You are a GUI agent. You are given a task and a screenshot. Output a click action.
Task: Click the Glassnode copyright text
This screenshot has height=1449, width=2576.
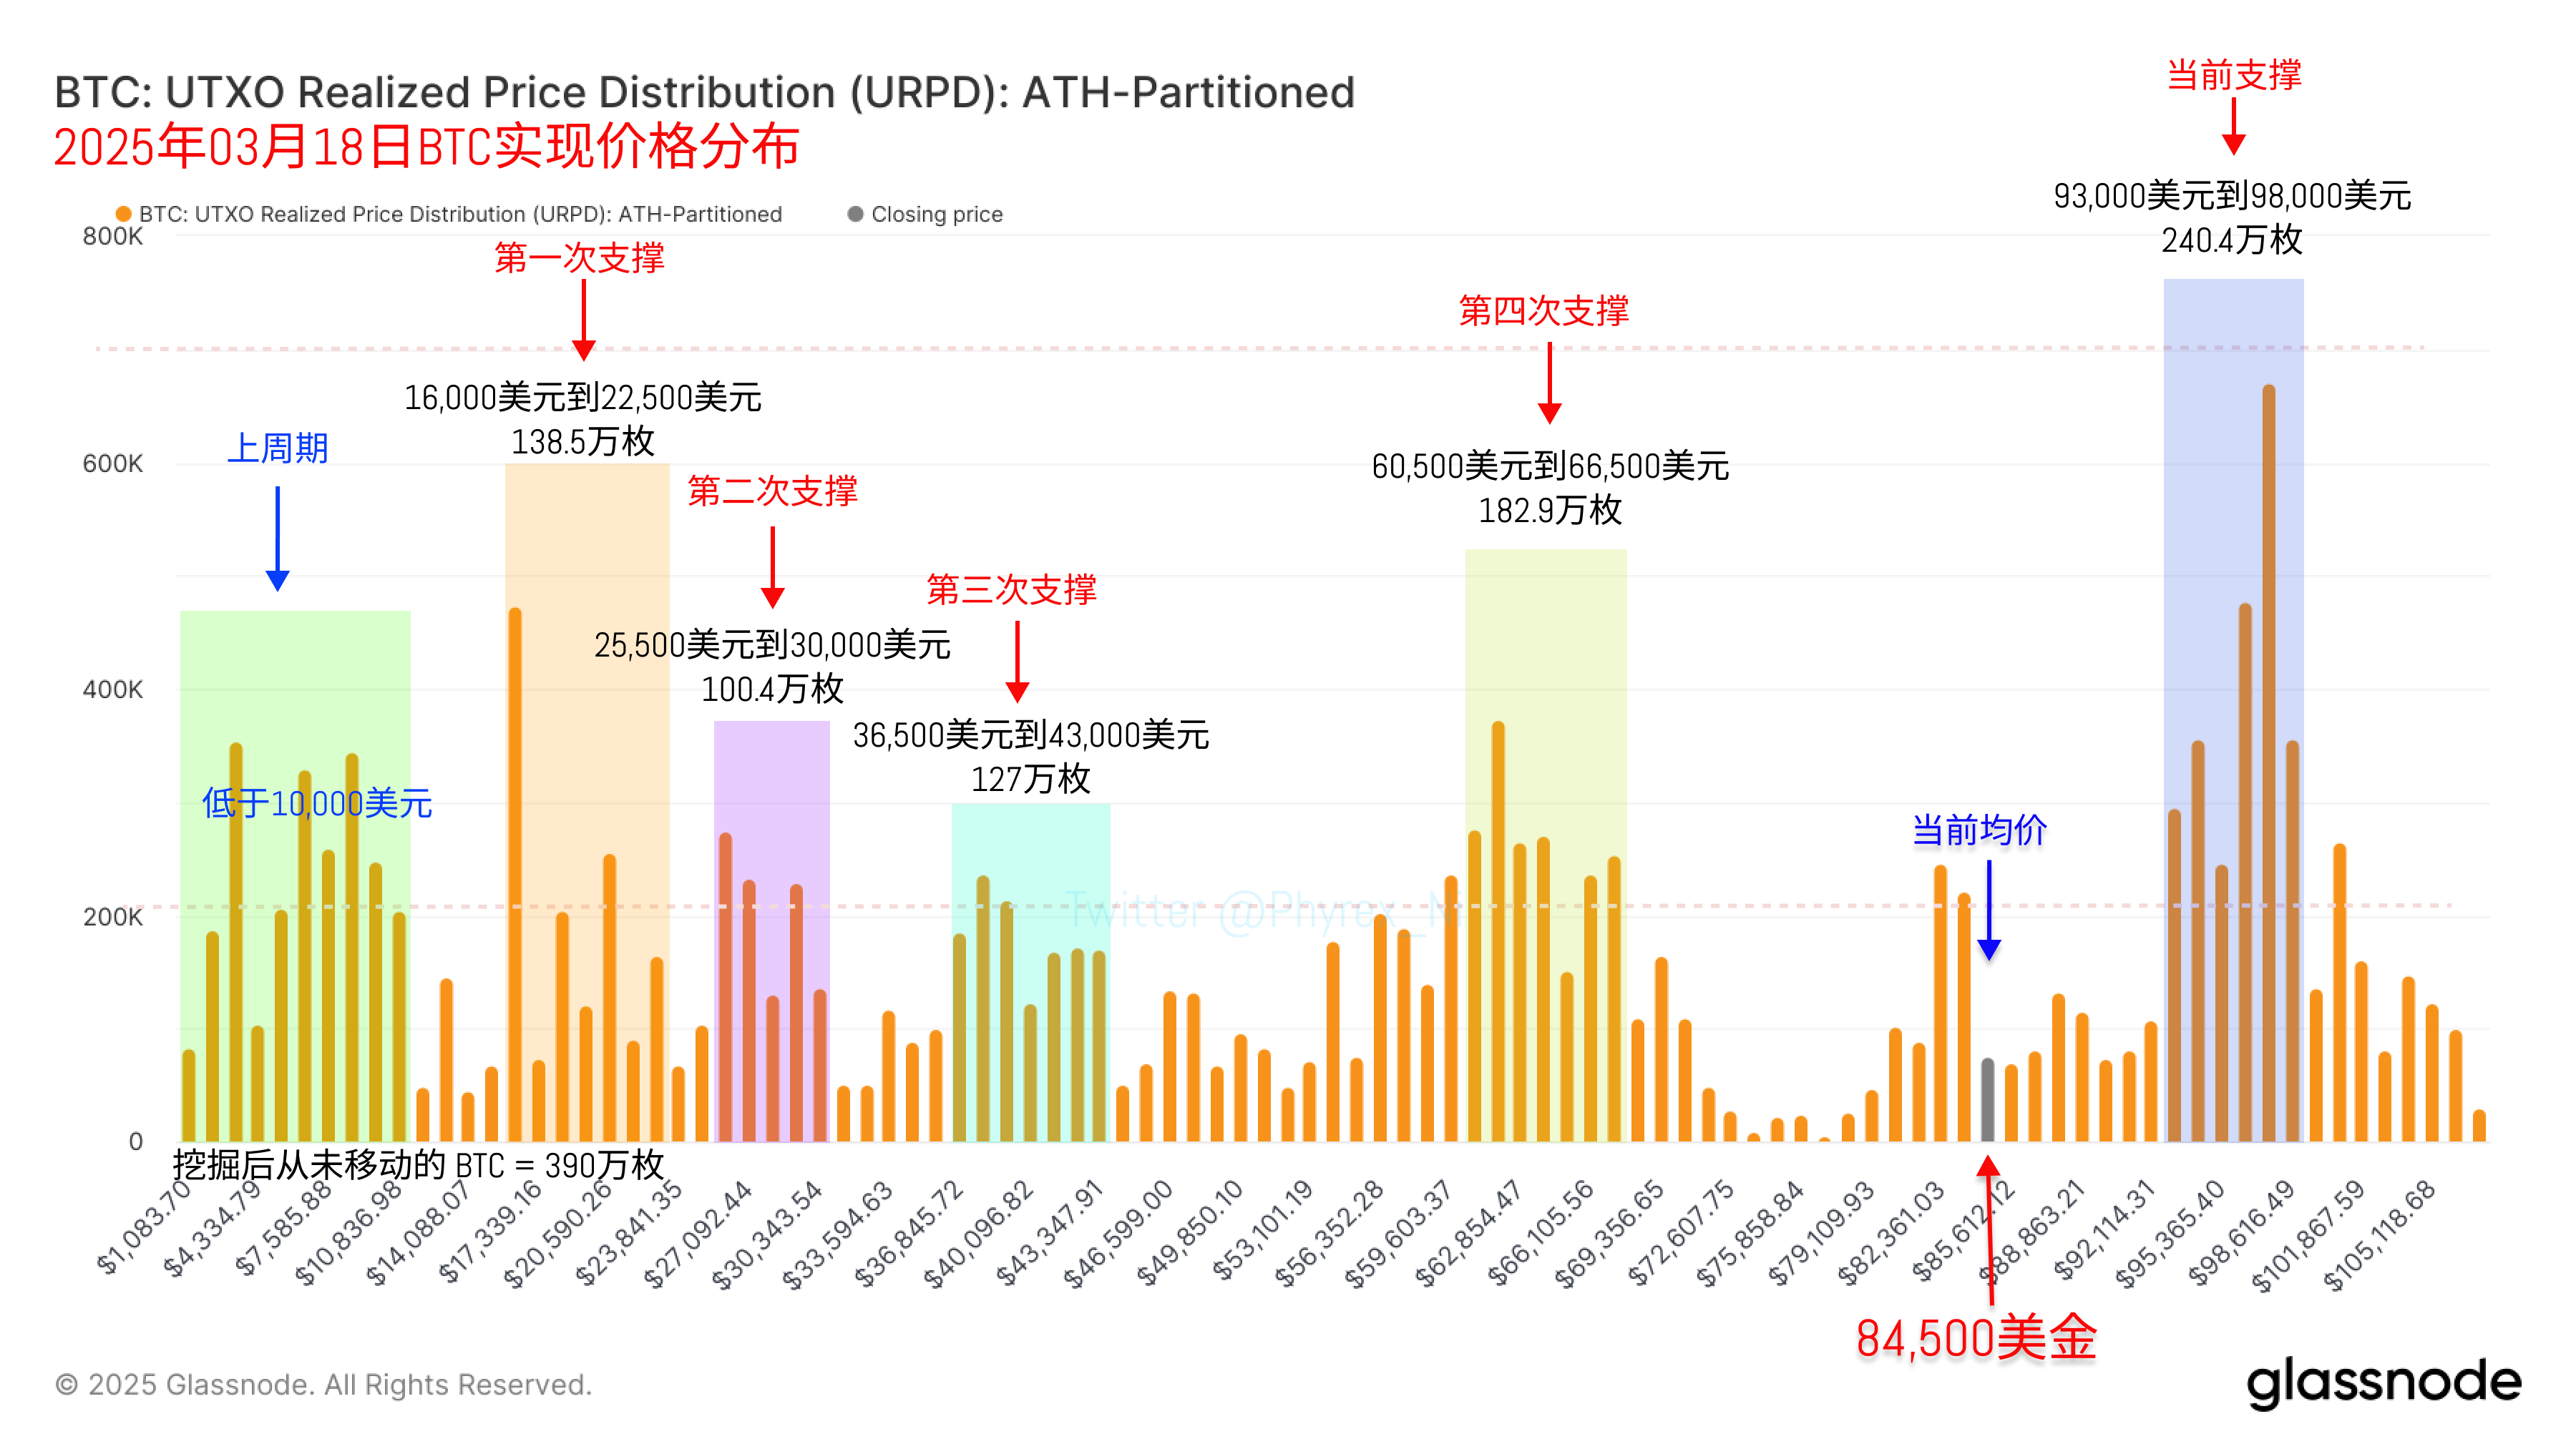[323, 1384]
